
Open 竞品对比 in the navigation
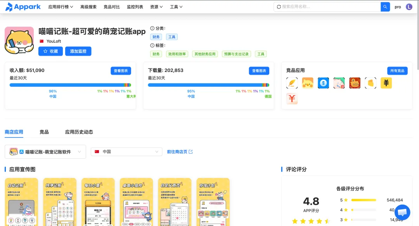[112, 7]
